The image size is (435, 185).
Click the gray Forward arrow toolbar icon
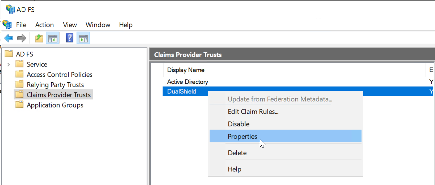pos(21,38)
